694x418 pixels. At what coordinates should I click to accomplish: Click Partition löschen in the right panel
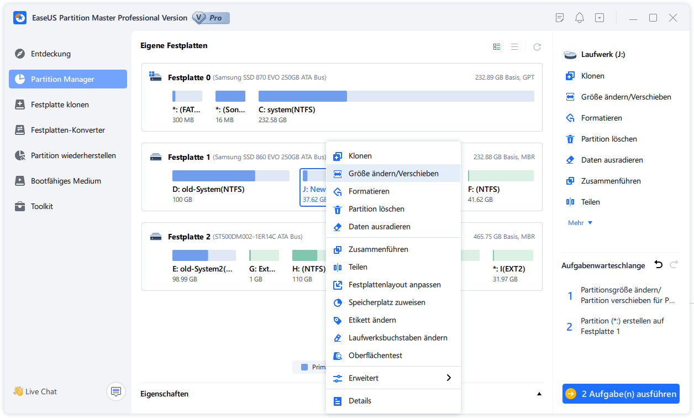pos(601,139)
